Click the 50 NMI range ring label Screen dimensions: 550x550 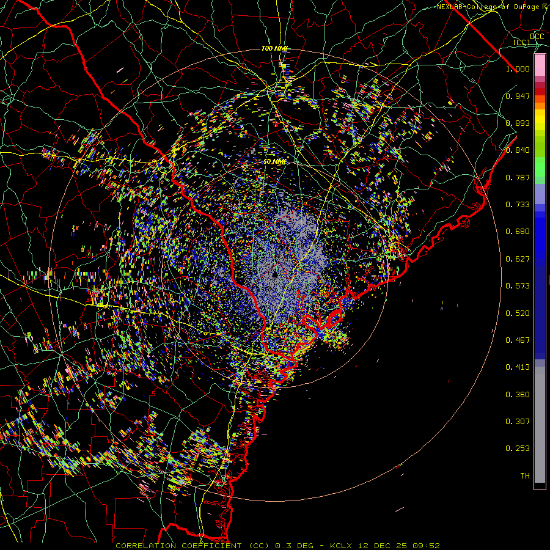(x=274, y=162)
